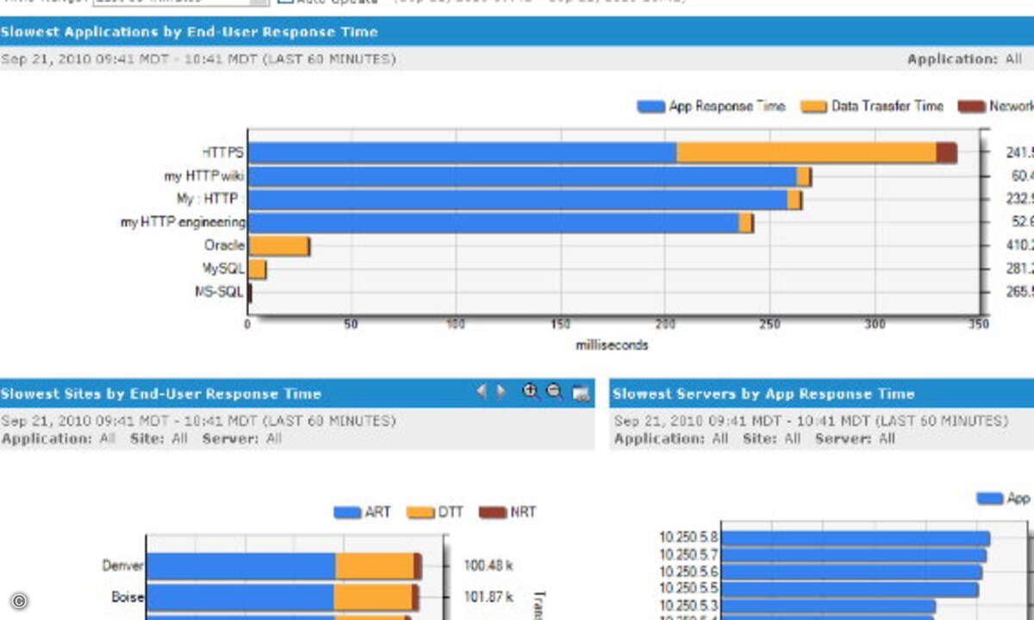1034x620 pixels.
Task: Open table view icon in Slowest Sites header
Action: [x=581, y=394]
